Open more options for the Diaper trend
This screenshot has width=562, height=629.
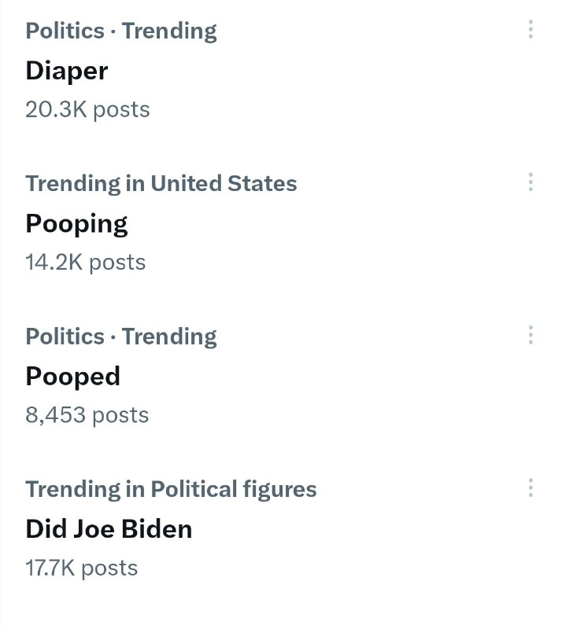tap(531, 30)
